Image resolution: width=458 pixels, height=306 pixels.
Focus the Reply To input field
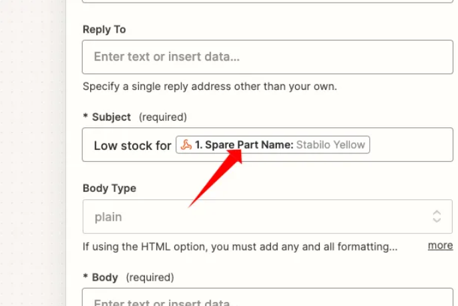point(268,57)
